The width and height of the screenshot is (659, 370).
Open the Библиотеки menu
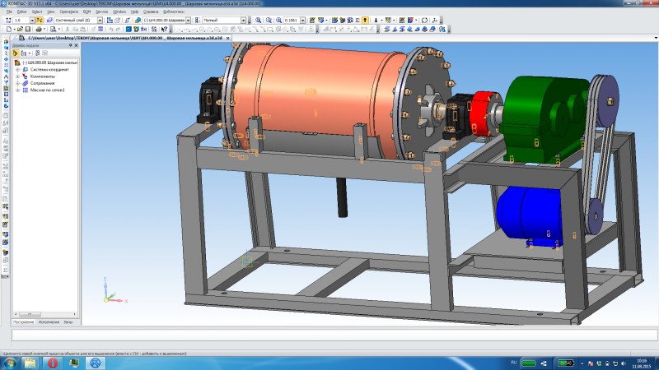pos(174,12)
